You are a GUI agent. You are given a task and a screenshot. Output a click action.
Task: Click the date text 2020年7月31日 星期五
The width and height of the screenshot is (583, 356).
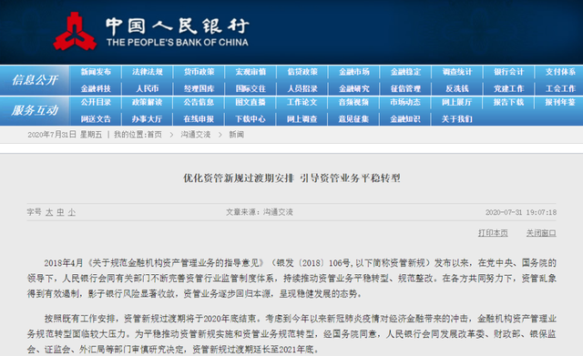click(65, 135)
